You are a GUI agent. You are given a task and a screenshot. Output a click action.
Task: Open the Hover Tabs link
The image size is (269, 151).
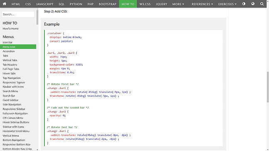9,74
